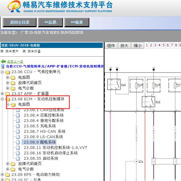
Task: Open 23.08.16 发动机启动停止系统 diagram
Action: (x=51, y=153)
